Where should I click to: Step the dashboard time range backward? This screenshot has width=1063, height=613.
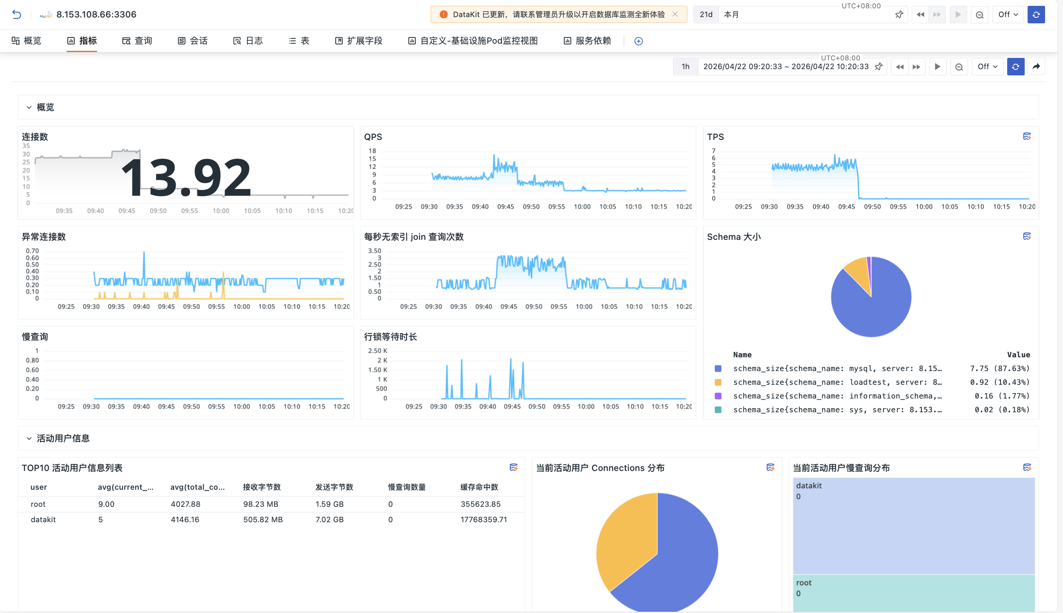click(x=900, y=67)
